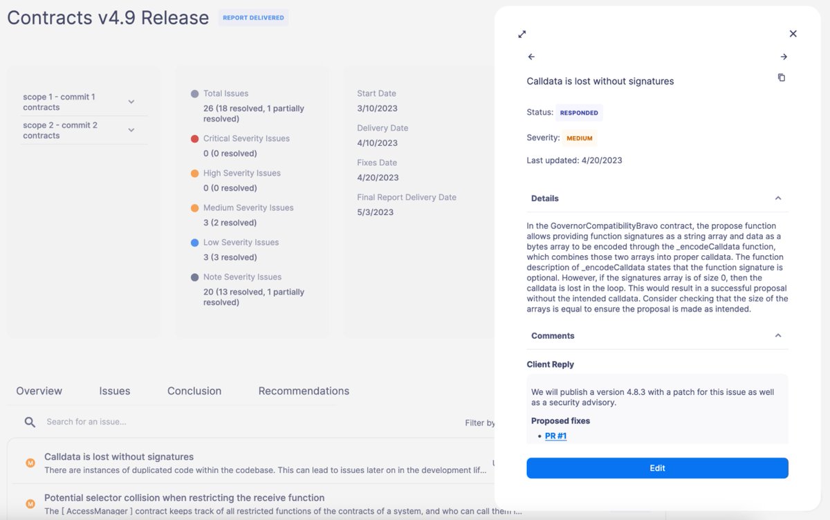Click Final Report Delivery Date 5/3/2023
Screen dimensions: 830x520
click(x=375, y=212)
